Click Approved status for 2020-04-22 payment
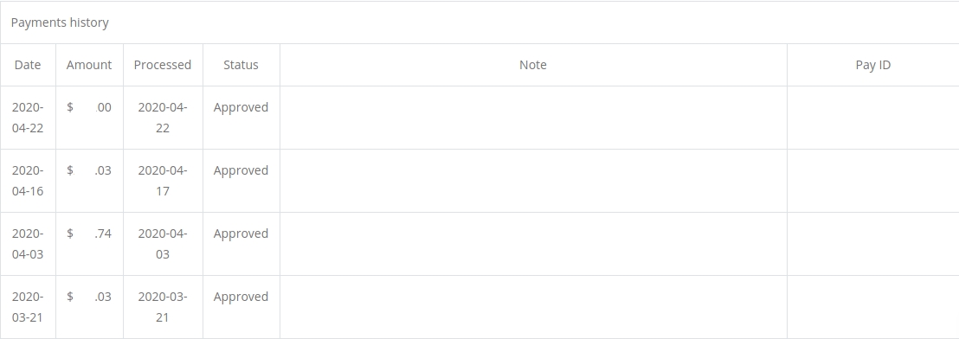The width and height of the screenshot is (959, 339). [x=241, y=107]
